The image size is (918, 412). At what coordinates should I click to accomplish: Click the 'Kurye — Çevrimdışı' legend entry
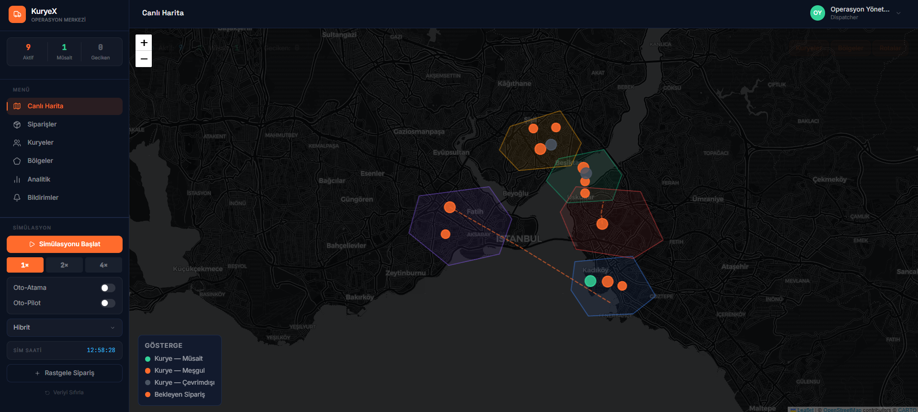180,383
